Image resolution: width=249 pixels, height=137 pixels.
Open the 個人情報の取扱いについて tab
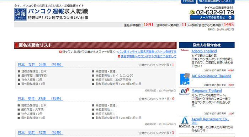216,1
